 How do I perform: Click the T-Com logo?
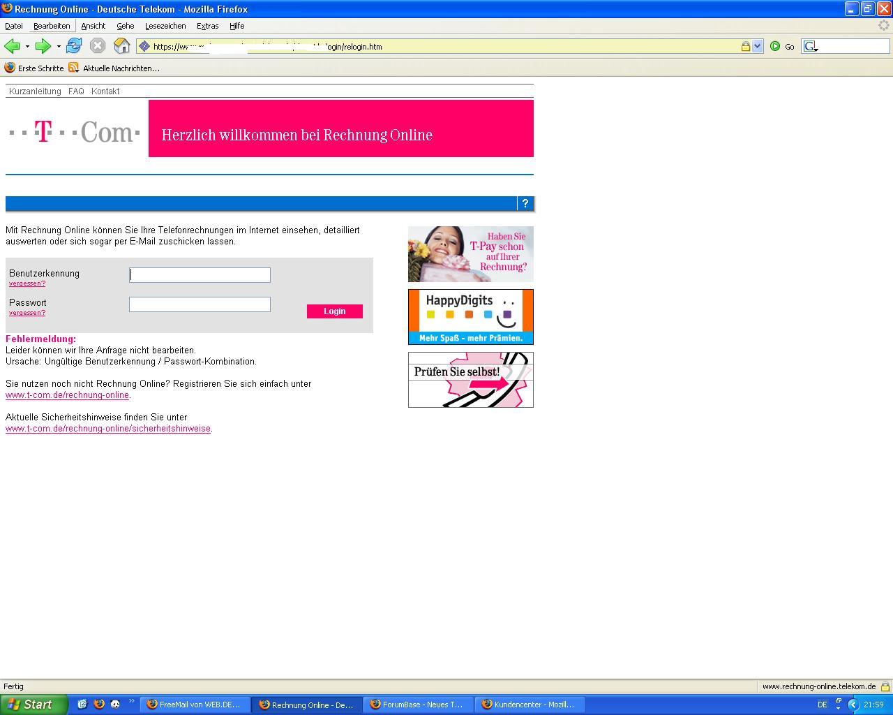(75, 131)
